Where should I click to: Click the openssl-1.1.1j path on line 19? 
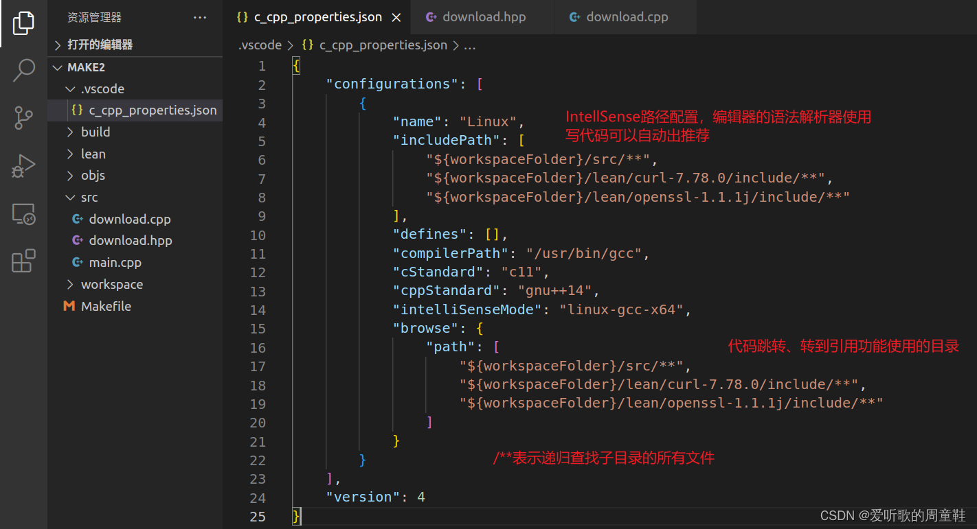coord(671,403)
